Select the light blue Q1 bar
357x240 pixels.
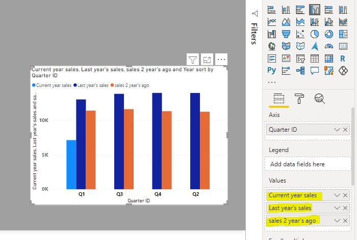pyautogui.click(x=71, y=165)
